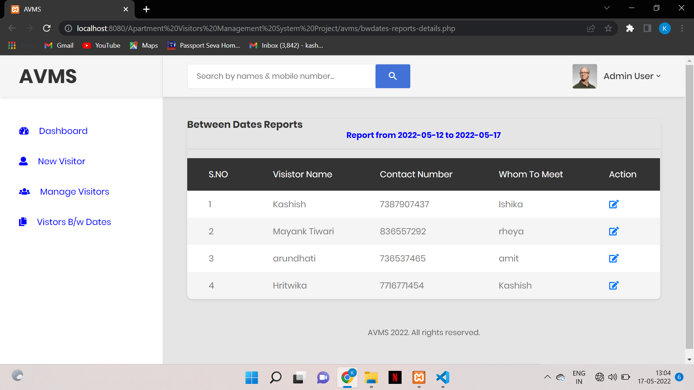694x390 pixels.
Task: Click the Admin User profile photo
Action: click(x=584, y=76)
